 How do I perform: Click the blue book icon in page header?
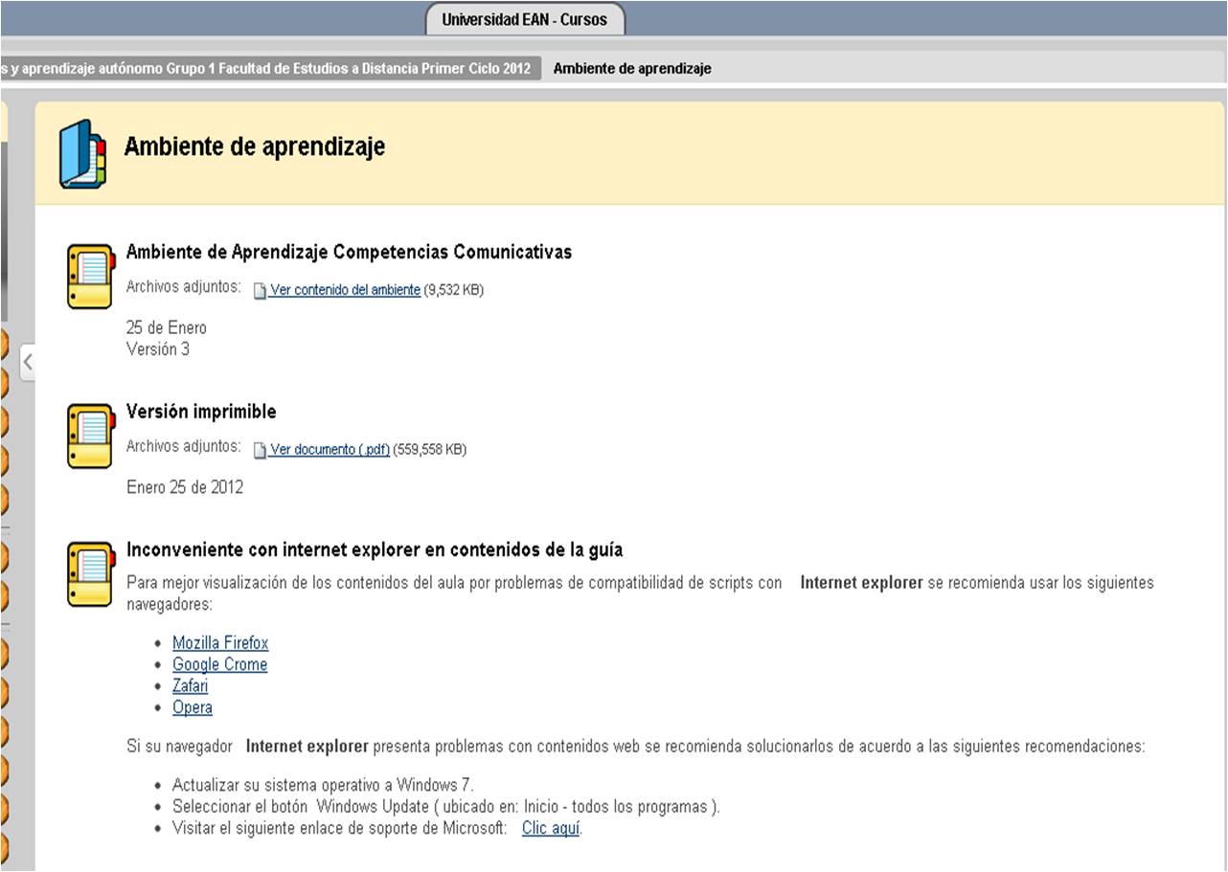point(82,153)
